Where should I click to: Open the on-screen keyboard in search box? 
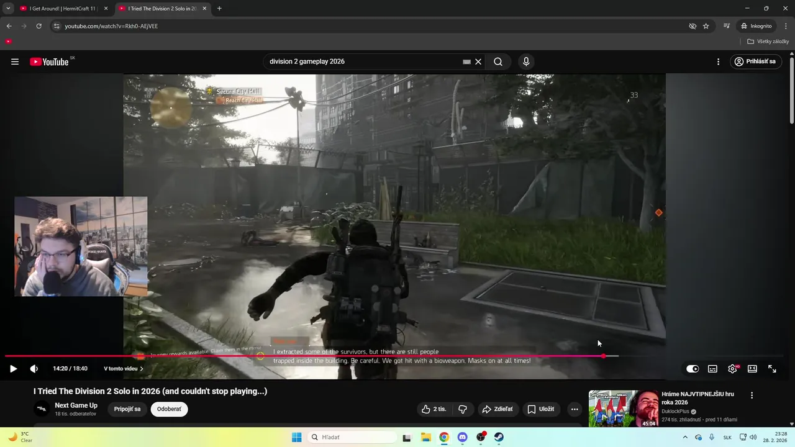[466, 62]
